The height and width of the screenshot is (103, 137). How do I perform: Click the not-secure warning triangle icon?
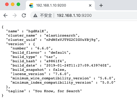35,15
